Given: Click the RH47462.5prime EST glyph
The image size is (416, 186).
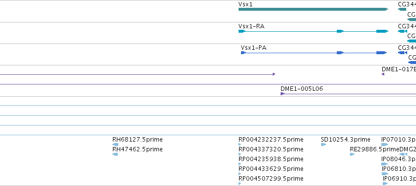Looking at the screenshot, I should 115,154.
